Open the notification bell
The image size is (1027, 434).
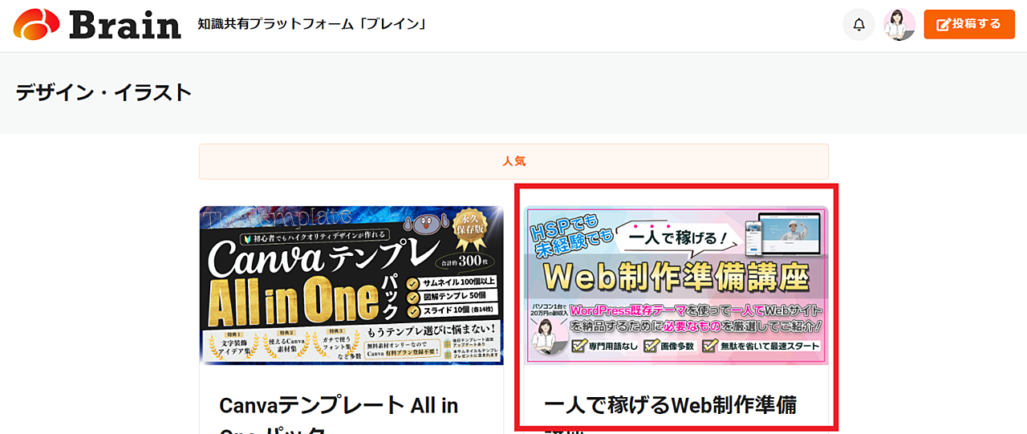coord(859,25)
